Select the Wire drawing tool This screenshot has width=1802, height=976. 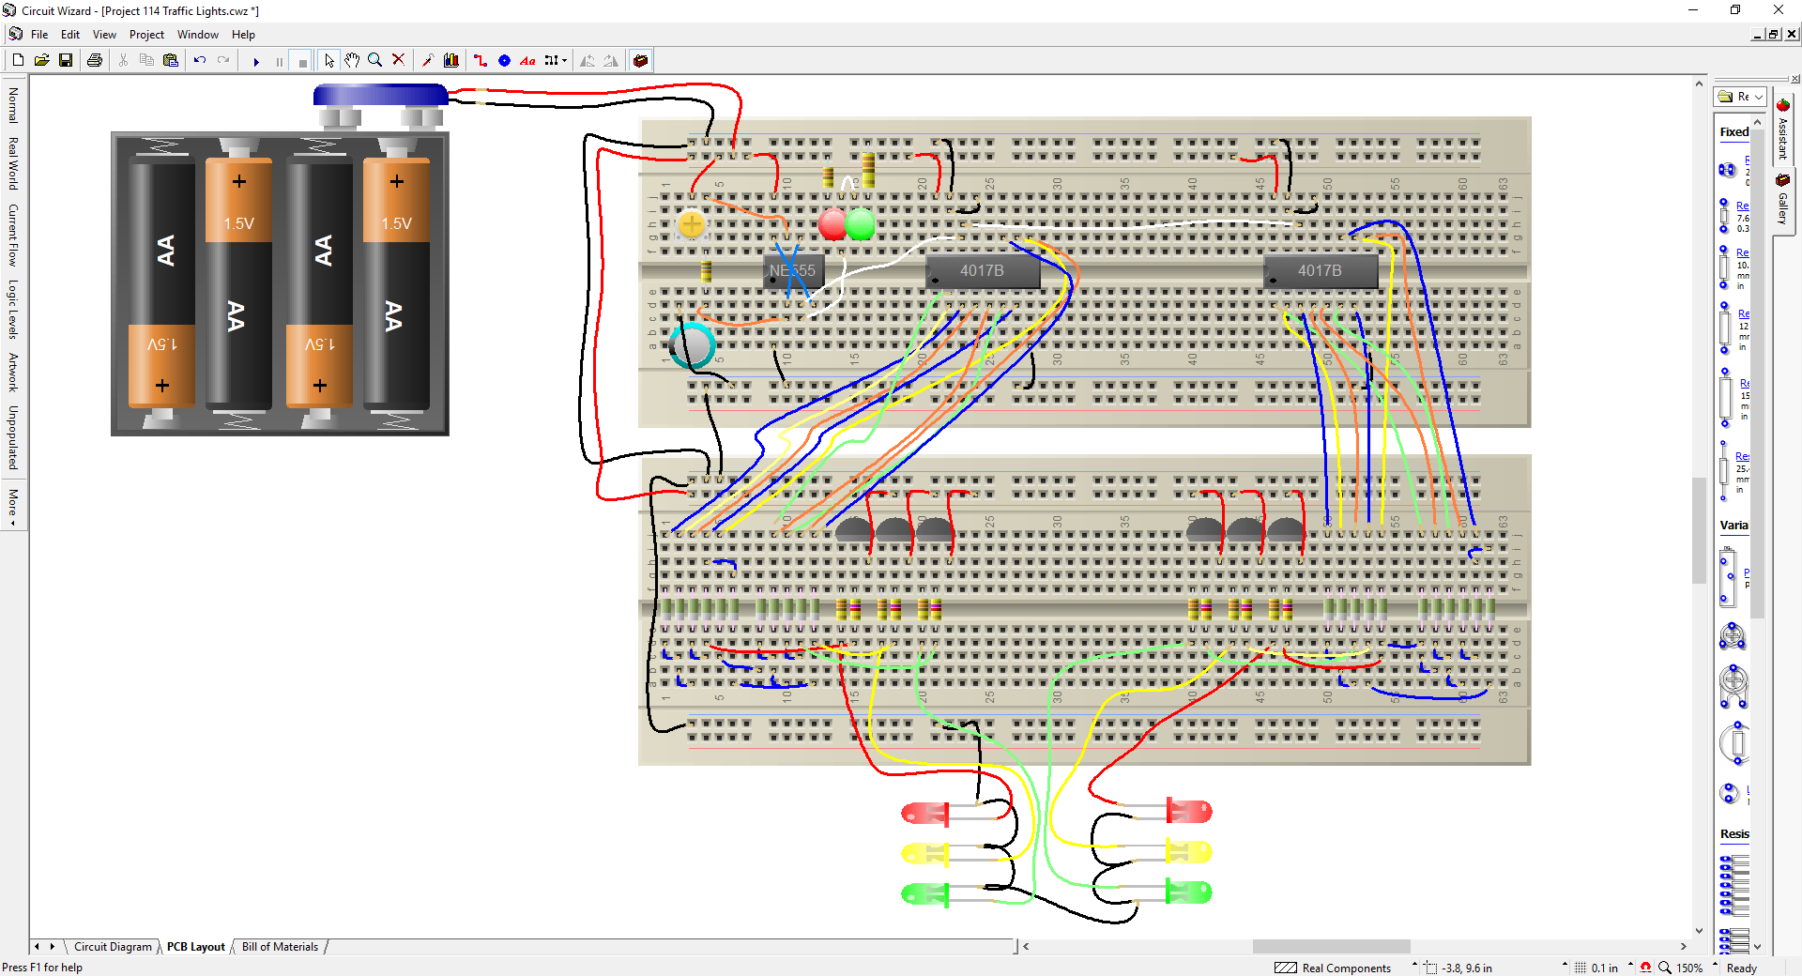pyautogui.click(x=480, y=60)
